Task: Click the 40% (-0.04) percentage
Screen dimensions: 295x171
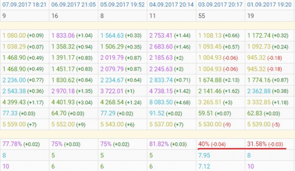Action: click(x=212, y=144)
